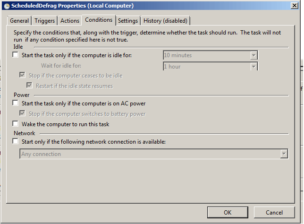The image size is (304, 224).
Task: Select the Conditions tab
Action: coord(99,20)
